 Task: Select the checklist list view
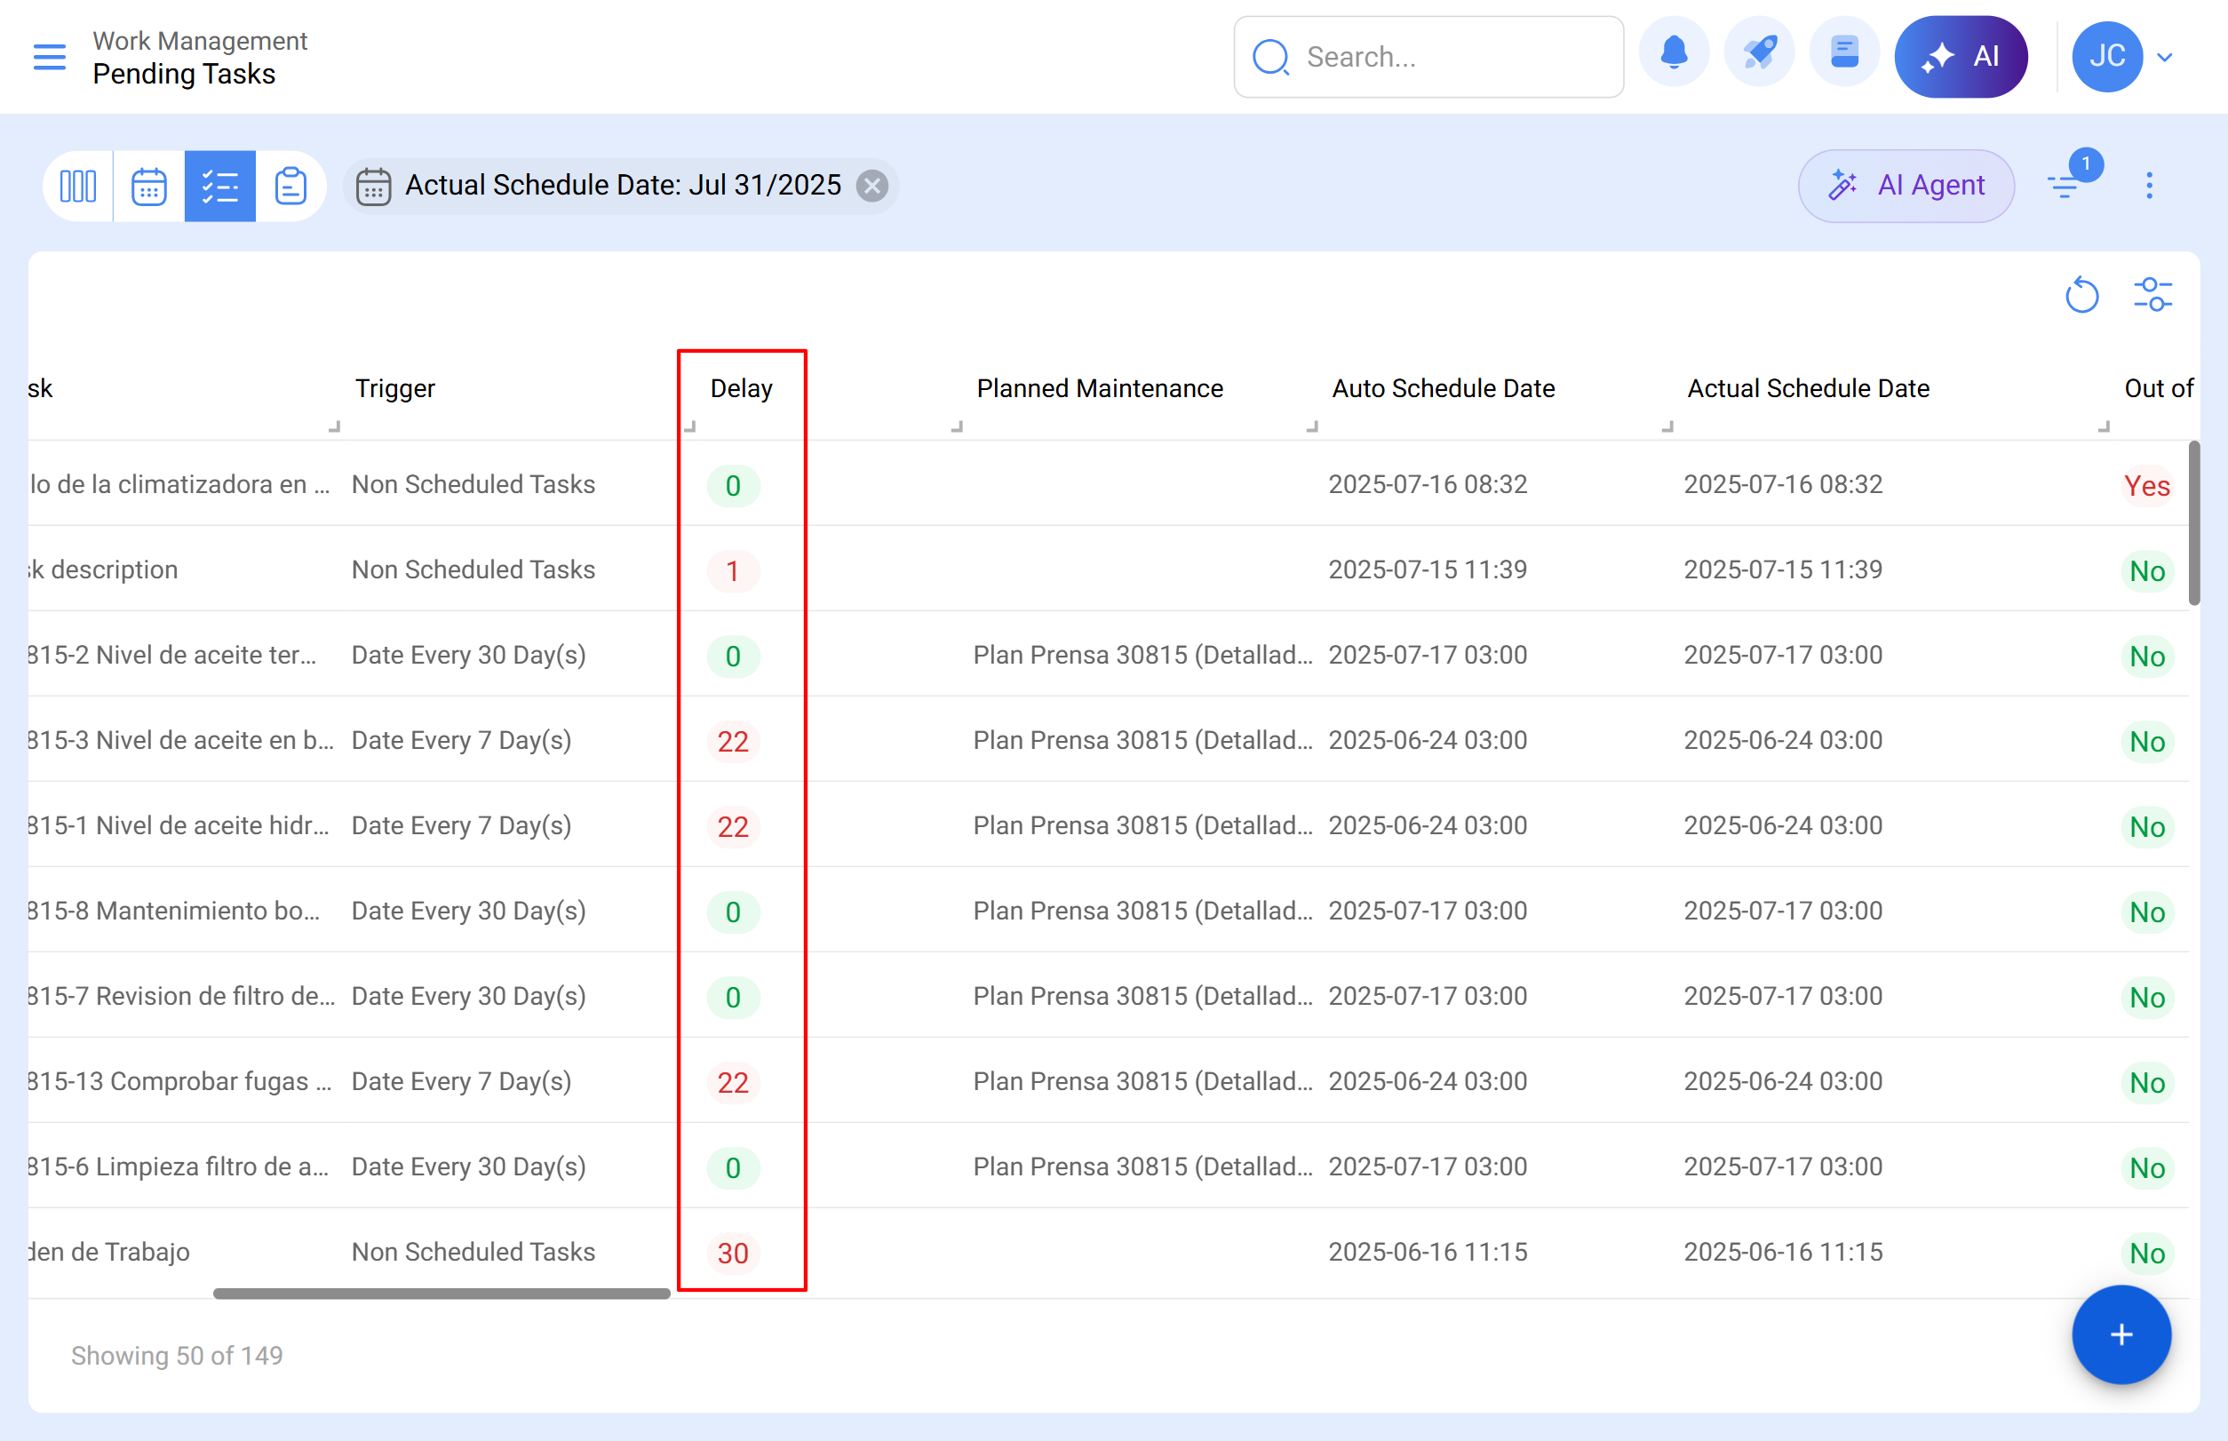coord(220,187)
